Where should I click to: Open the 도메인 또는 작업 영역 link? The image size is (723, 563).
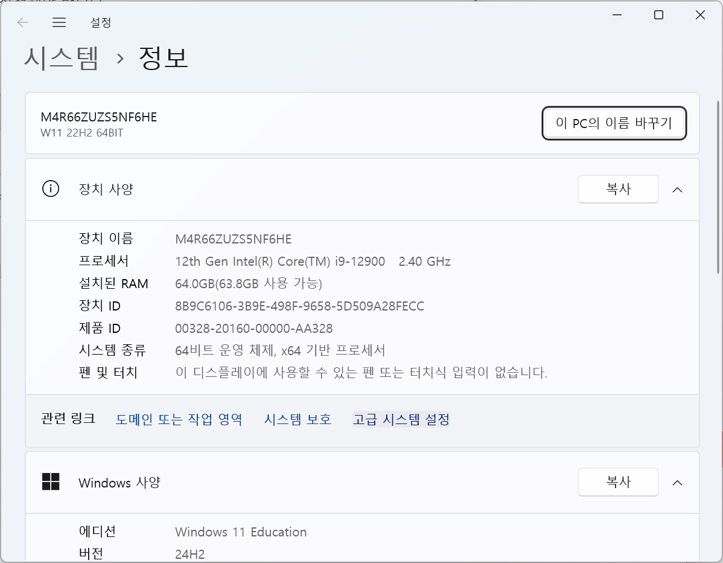tap(179, 419)
